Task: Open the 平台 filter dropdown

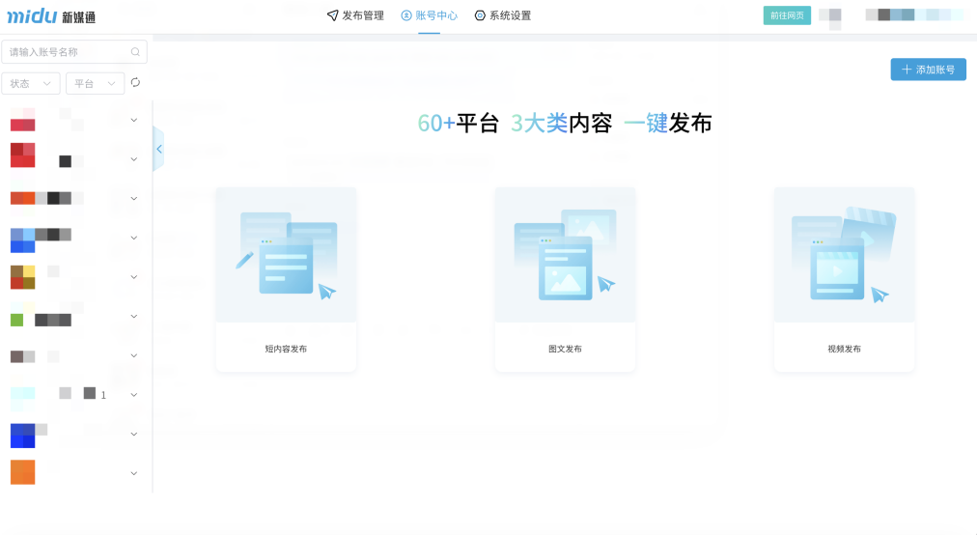Action: coord(95,84)
